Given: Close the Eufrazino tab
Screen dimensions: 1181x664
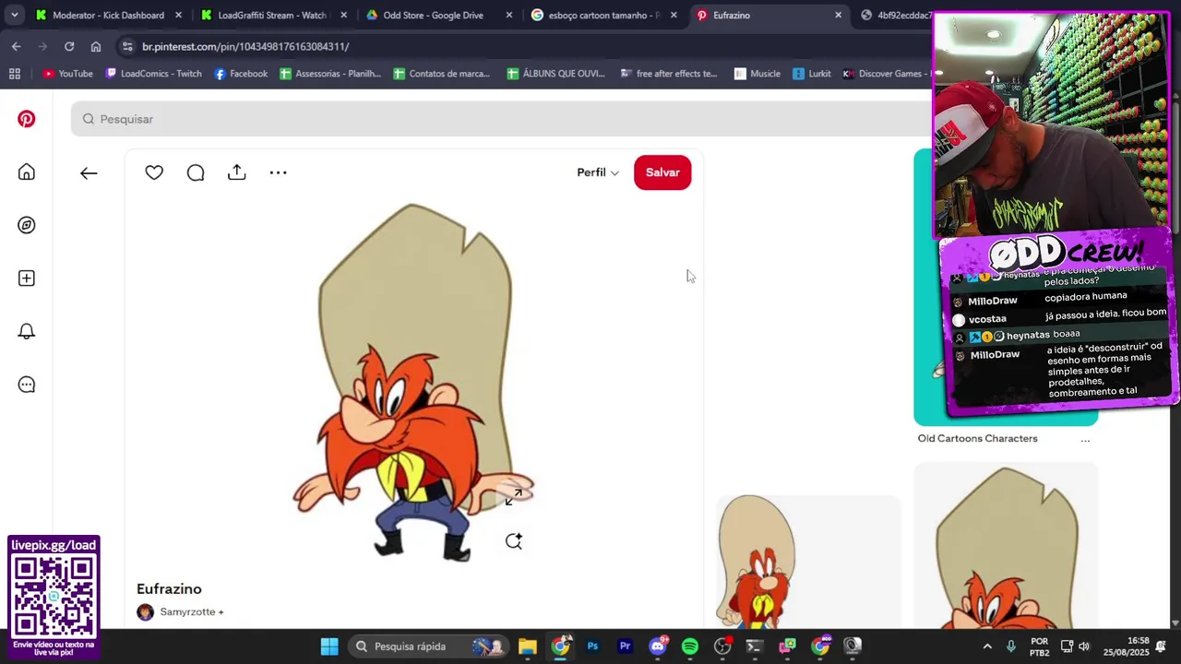Looking at the screenshot, I should (x=838, y=15).
